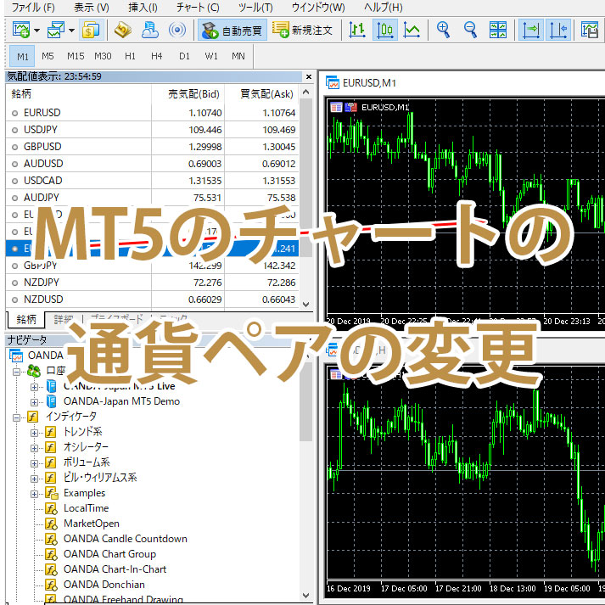This screenshot has height=605, width=605.
Task: Select the D1 timeframe
Action: [x=184, y=56]
